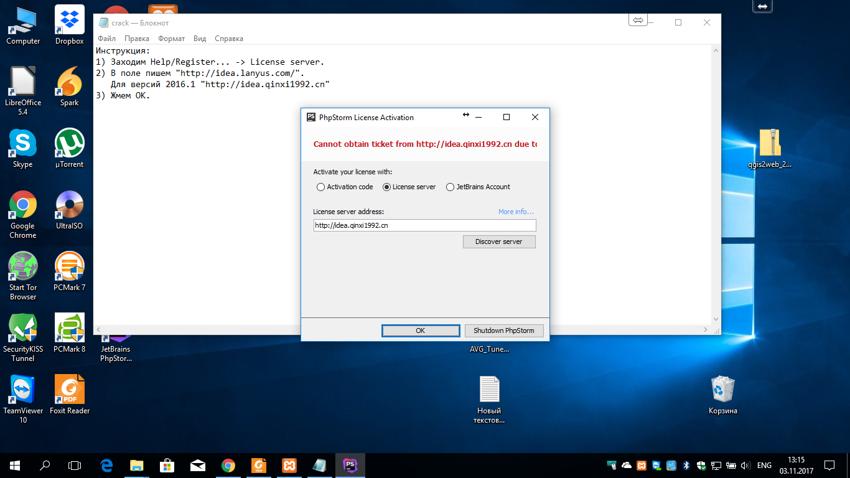This screenshot has height=478, width=850.
Task: Select the SecurityKISS Tunnel desktop icon
Action: click(23, 338)
